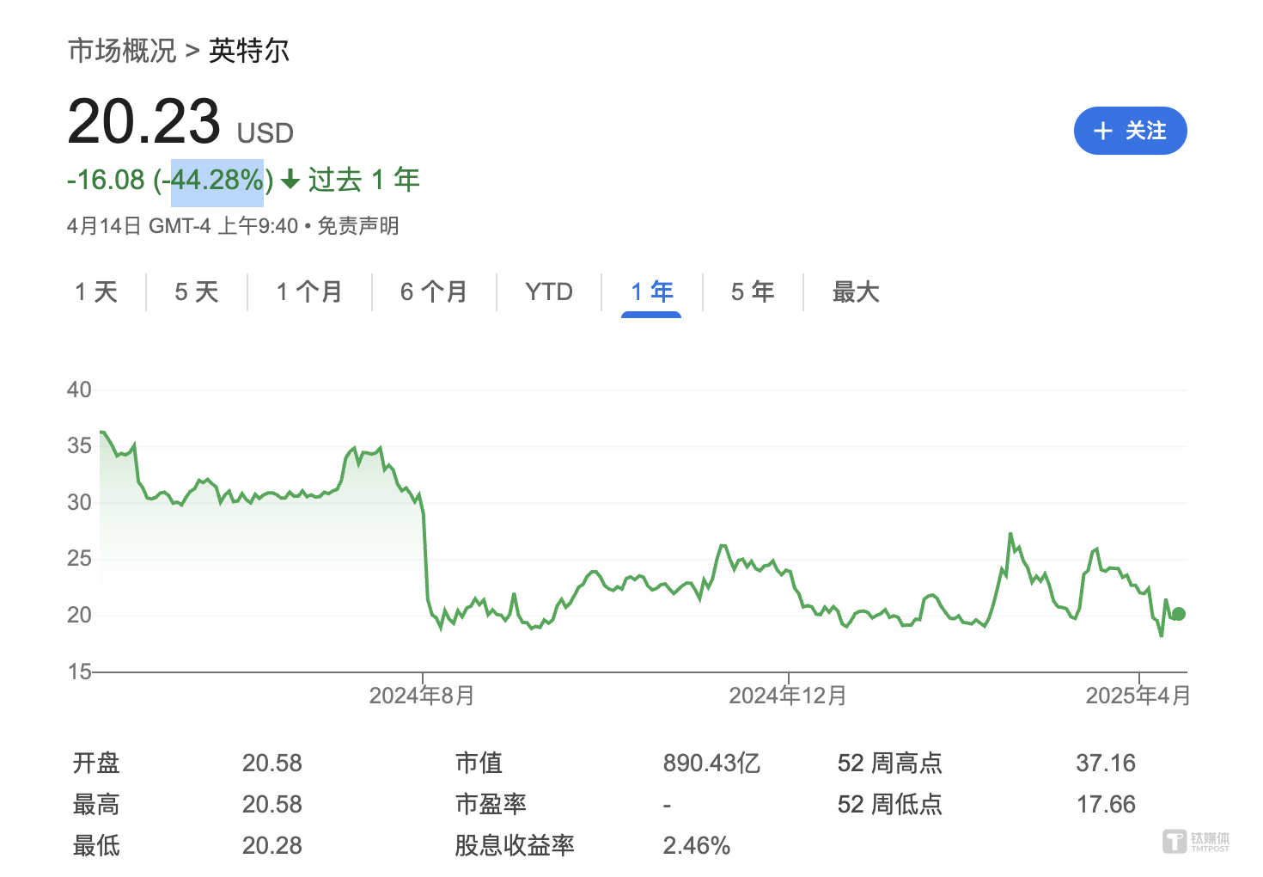Open the 市场概况 breadcrumb link
This screenshot has height=877, width=1263.
tap(122, 51)
